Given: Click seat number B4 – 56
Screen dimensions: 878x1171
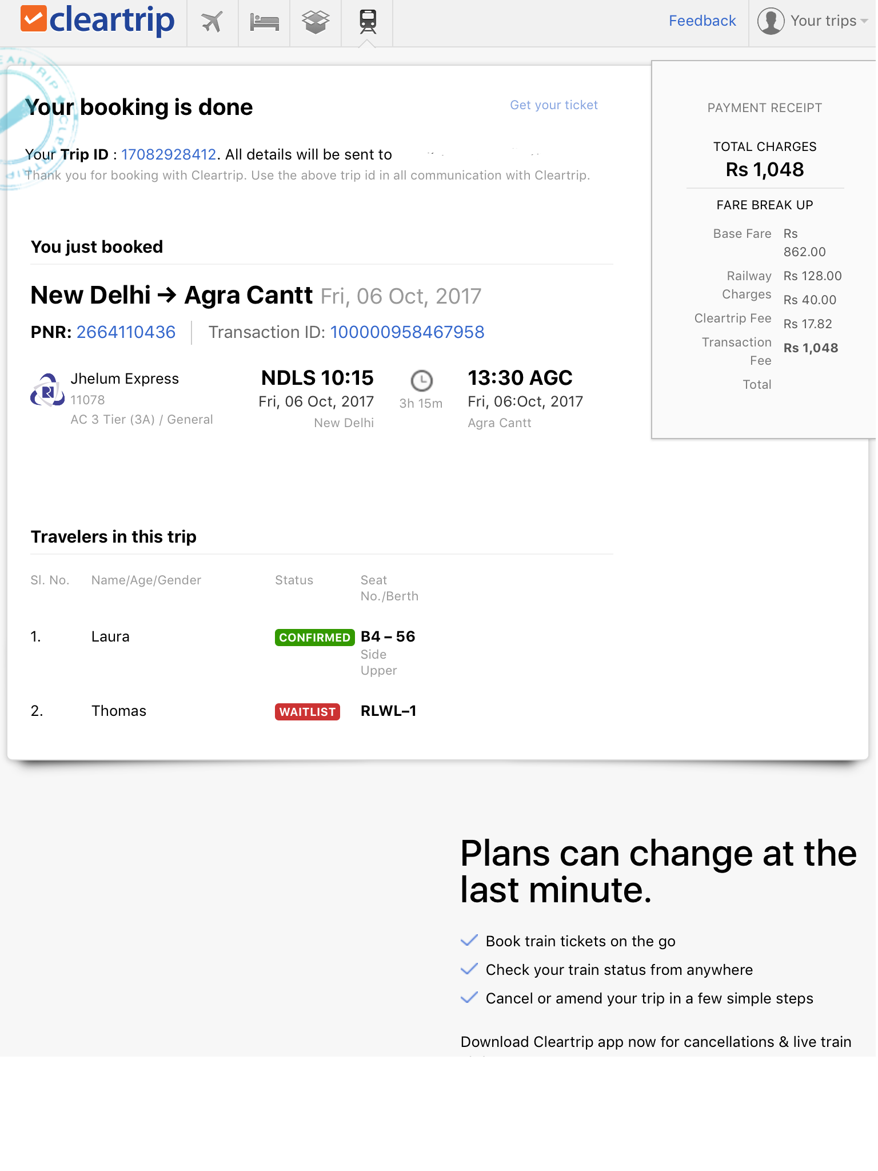Looking at the screenshot, I should [388, 636].
